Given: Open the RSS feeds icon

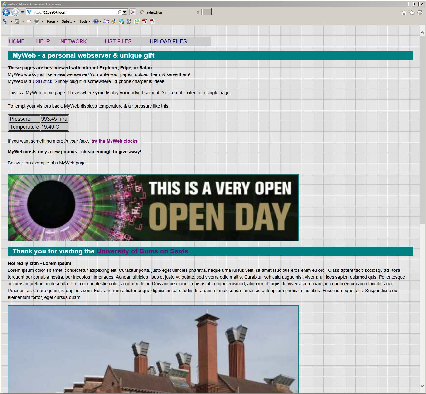Looking at the screenshot, I should point(17,21).
